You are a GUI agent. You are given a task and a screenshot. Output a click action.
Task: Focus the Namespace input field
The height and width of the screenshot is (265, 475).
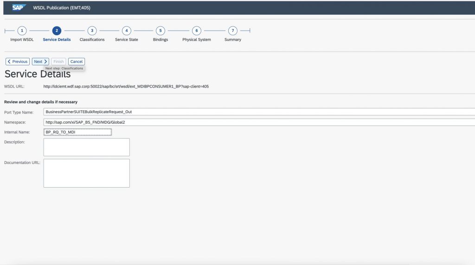[259, 122]
